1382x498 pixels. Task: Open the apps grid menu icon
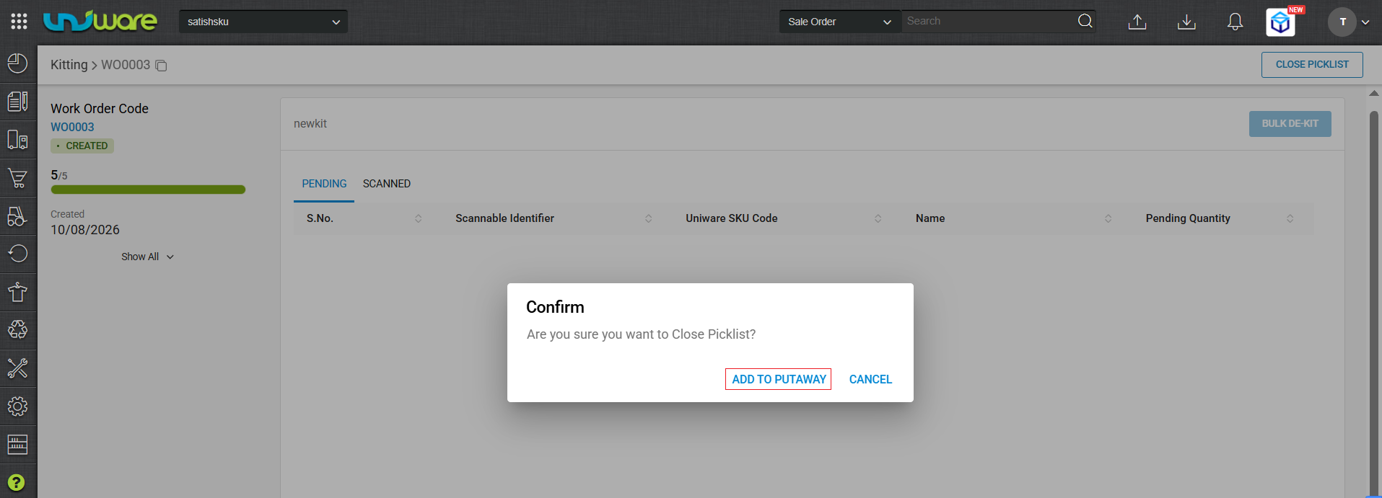(19, 22)
